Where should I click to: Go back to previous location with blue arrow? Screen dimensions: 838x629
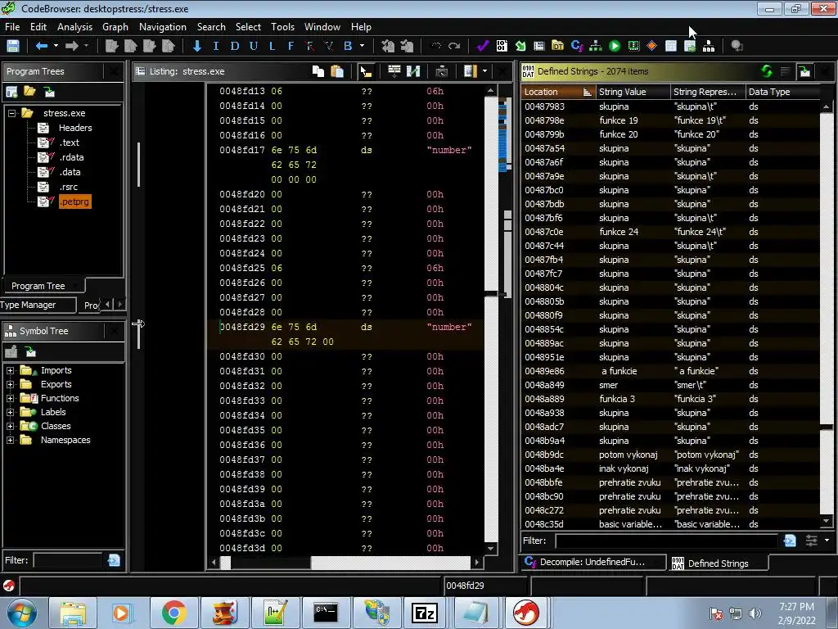[x=41, y=46]
